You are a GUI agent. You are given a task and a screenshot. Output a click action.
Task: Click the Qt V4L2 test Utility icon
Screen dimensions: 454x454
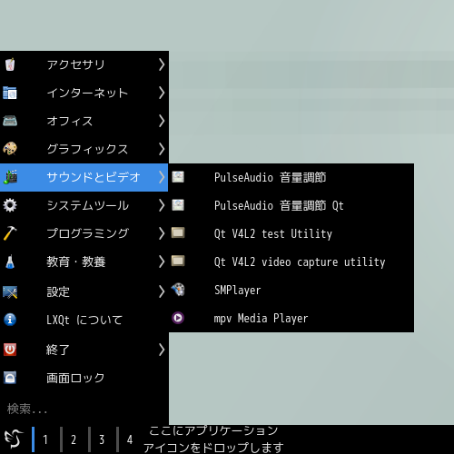pyautogui.click(x=178, y=233)
